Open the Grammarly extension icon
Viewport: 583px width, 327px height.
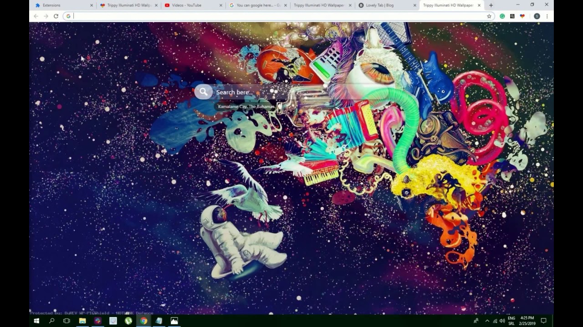coord(502,16)
